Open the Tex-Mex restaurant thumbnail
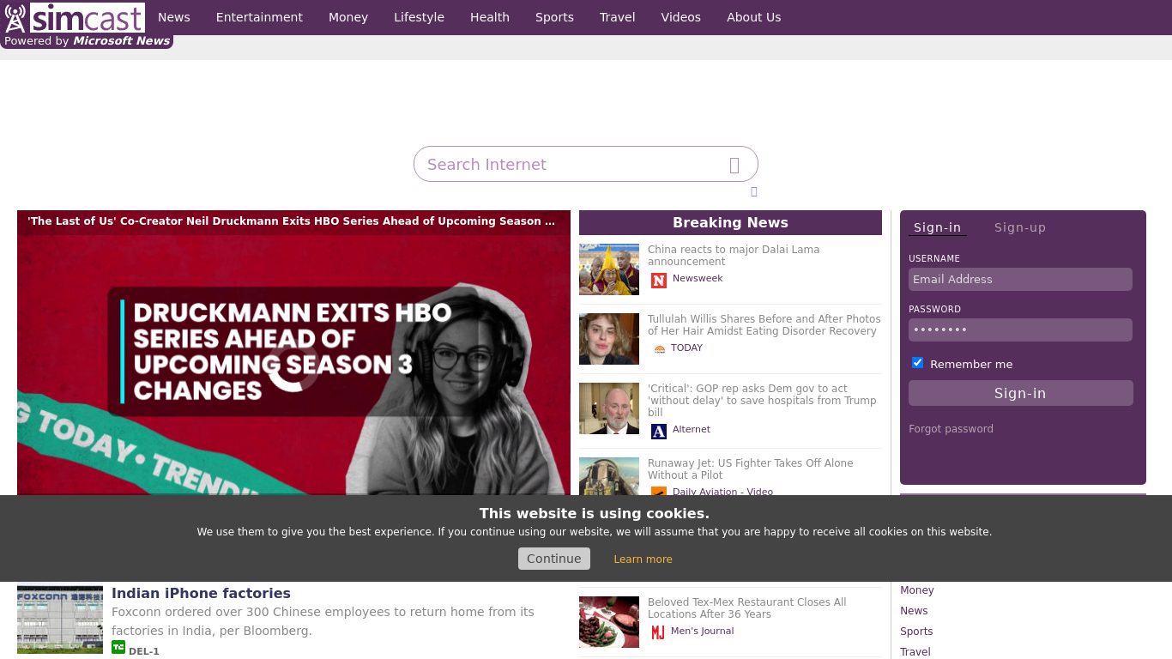1172x659 pixels. pyautogui.click(x=609, y=622)
